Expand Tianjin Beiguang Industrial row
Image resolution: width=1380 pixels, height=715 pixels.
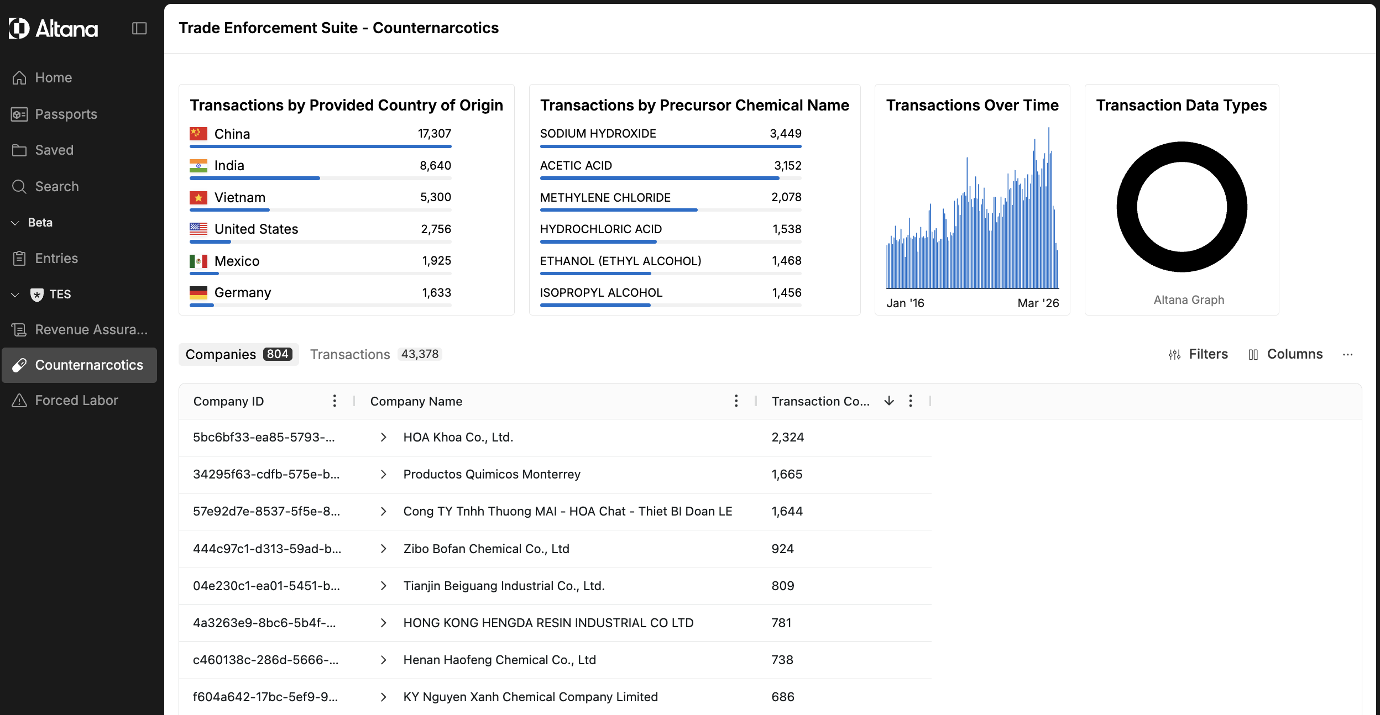(x=383, y=586)
